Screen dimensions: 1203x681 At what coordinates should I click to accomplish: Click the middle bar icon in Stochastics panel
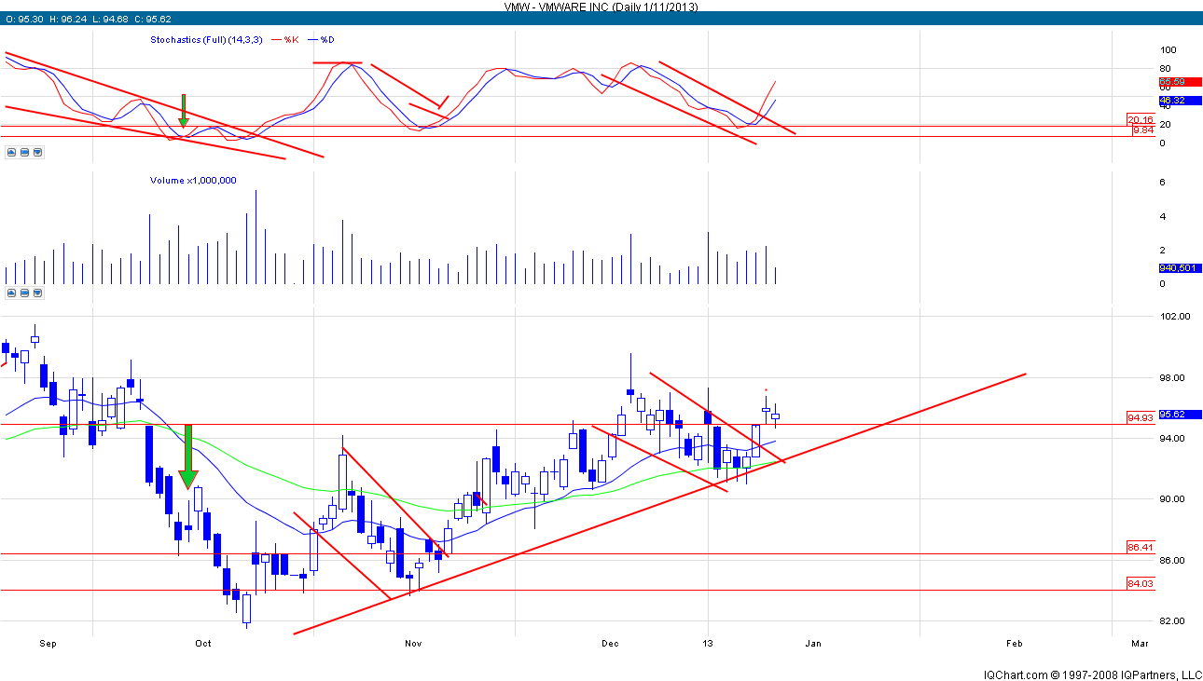coord(23,152)
